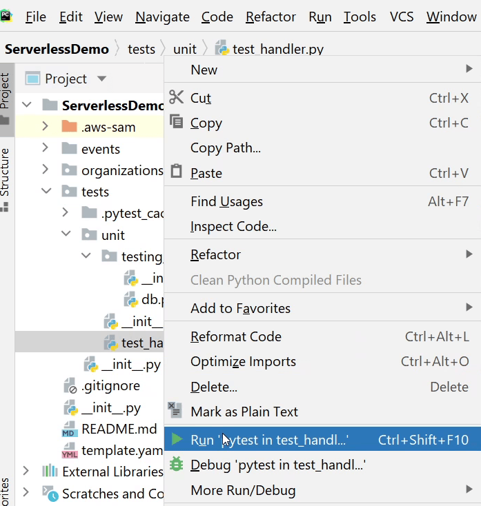The image size is (481, 506).
Task: Click the PyCharm logo icon
Action: click(9, 15)
